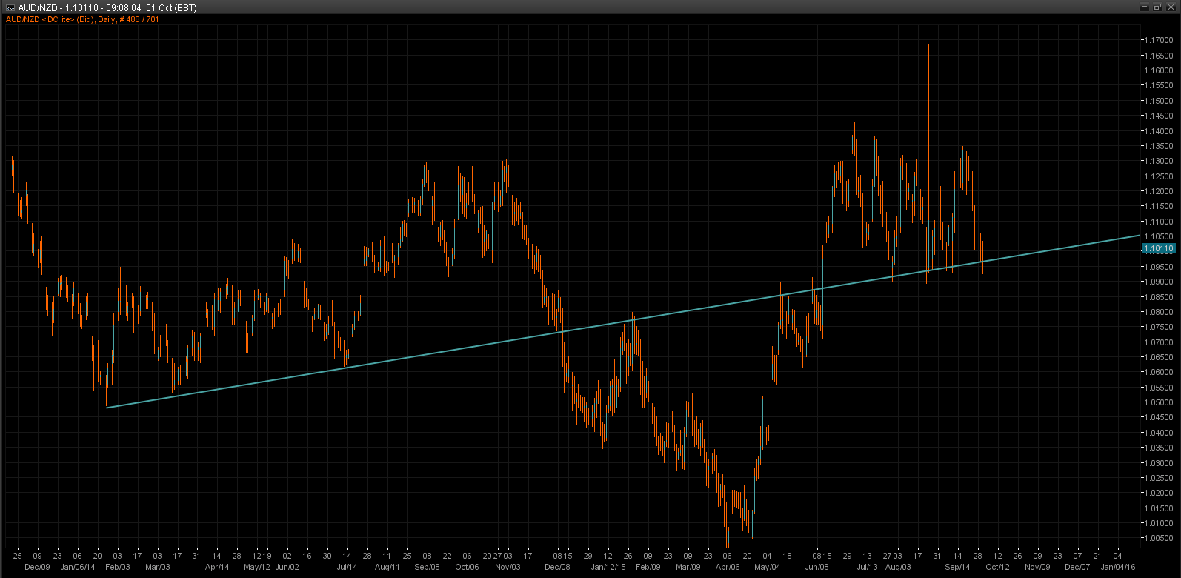Click the 1.02000 price axis label
This screenshot has width=1181, height=578.
(x=1160, y=493)
